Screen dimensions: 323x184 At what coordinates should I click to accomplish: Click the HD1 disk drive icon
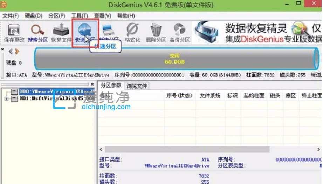14,98
